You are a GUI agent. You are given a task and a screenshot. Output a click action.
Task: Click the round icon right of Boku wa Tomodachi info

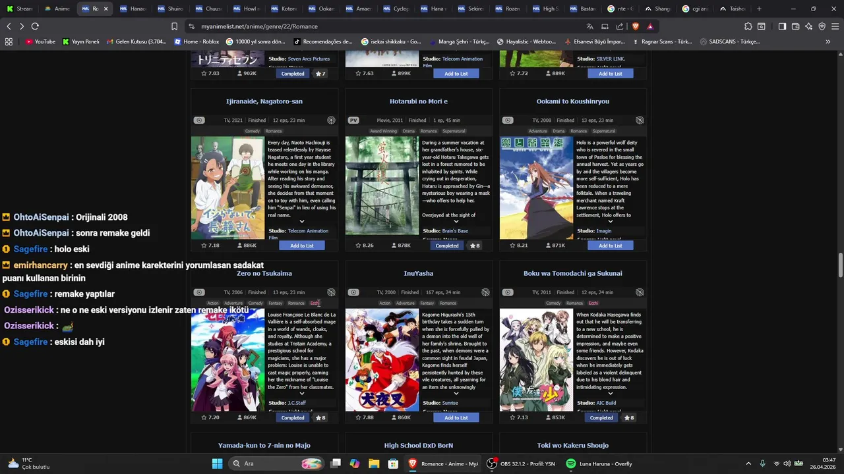[x=640, y=292]
